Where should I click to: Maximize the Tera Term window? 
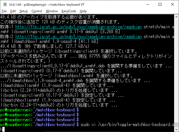160,4
